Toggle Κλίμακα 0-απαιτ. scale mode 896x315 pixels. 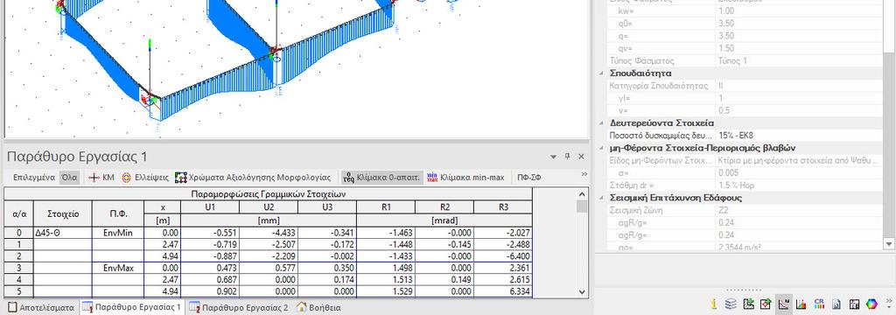[381, 178]
